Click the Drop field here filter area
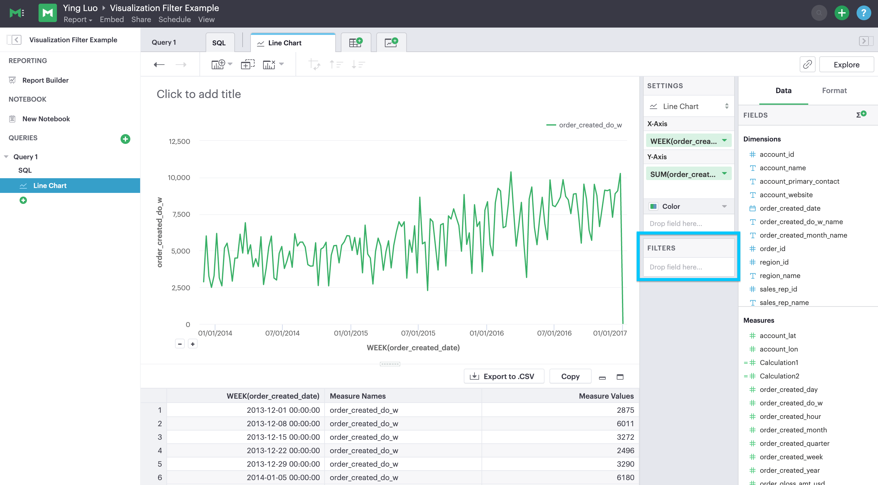Screen dimensions: 878x485 coord(688,267)
